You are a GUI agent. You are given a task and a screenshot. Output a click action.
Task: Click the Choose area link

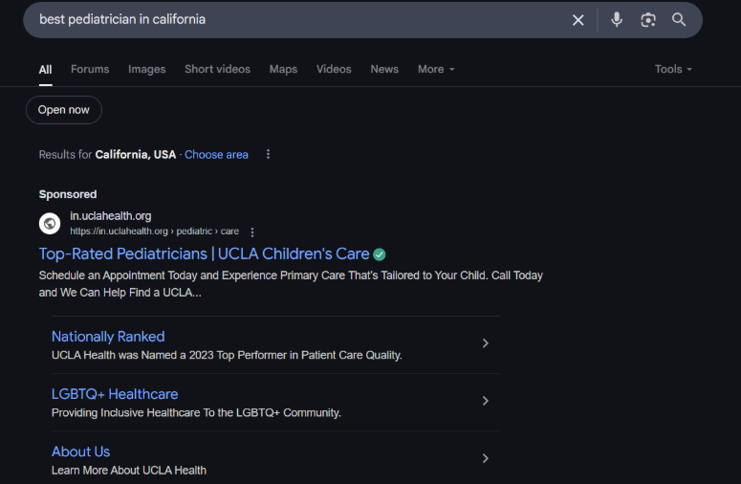tap(216, 155)
